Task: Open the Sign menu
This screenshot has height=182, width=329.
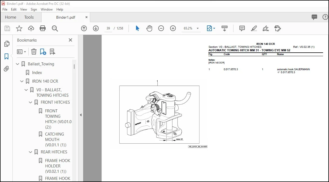Action: [x=34, y=9]
